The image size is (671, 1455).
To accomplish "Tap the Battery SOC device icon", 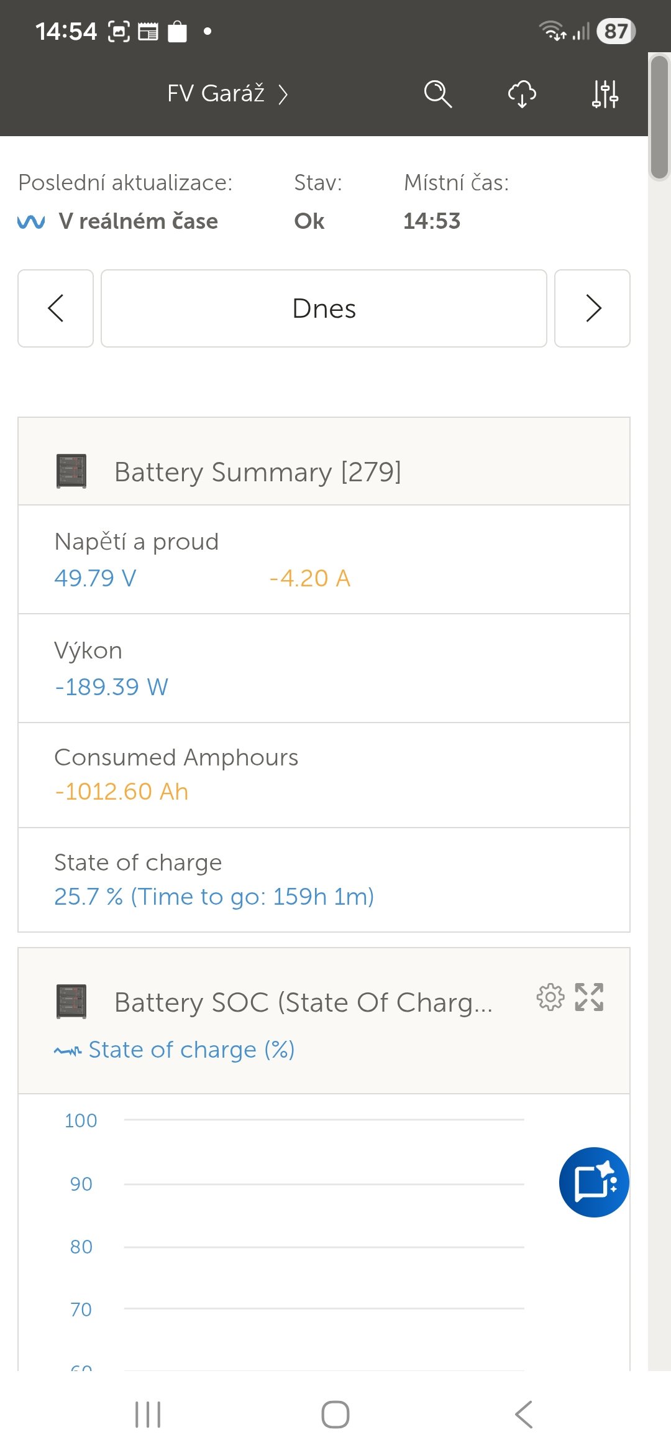I will (x=71, y=1001).
